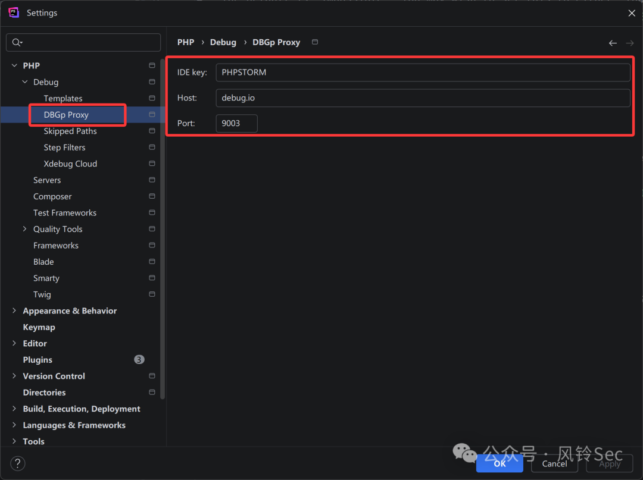Expand Appearance & Behavior section
Viewport: 643px width, 480px height.
(x=14, y=310)
